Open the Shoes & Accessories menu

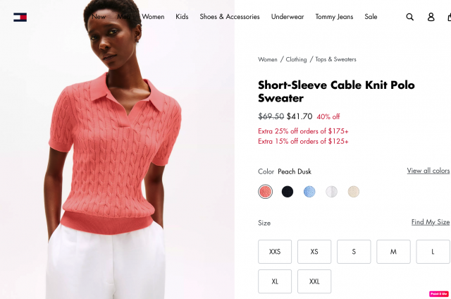230,17
